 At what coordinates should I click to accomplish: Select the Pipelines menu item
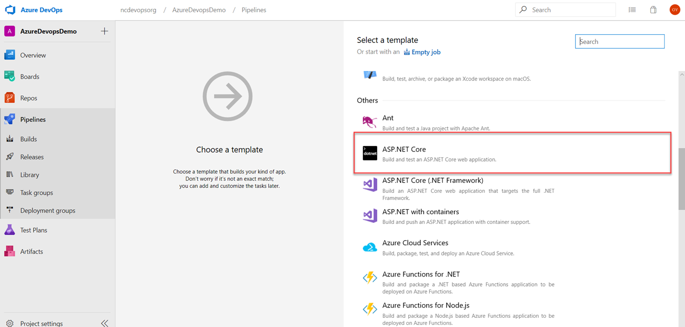[x=33, y=119]
